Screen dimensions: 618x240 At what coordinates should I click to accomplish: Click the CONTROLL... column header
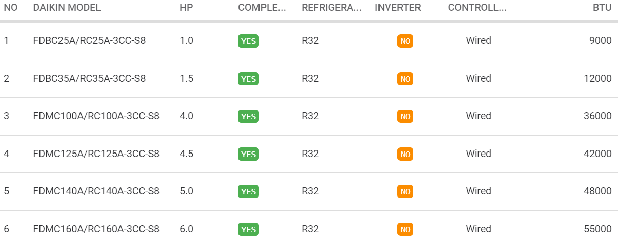(477, 8)
